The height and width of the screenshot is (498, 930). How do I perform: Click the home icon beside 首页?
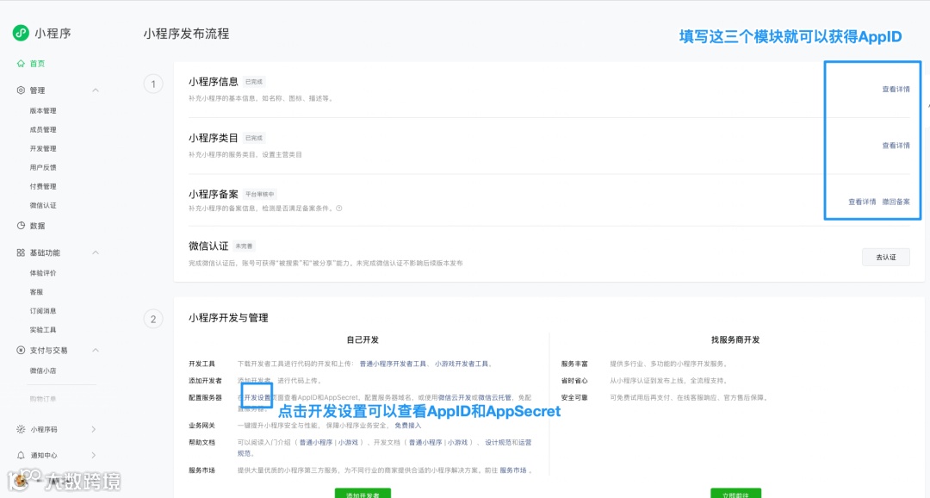(21, 64)
